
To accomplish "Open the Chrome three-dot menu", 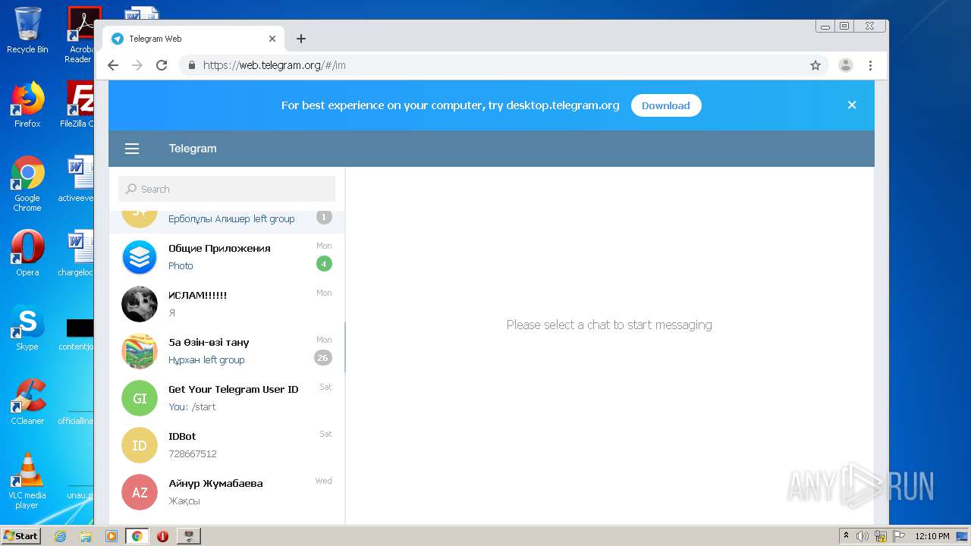I will tap(871, 65).
